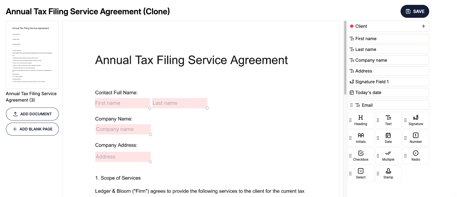Select the Multiple choice field tool
This screenshot has height=197, width=457.
388,156
